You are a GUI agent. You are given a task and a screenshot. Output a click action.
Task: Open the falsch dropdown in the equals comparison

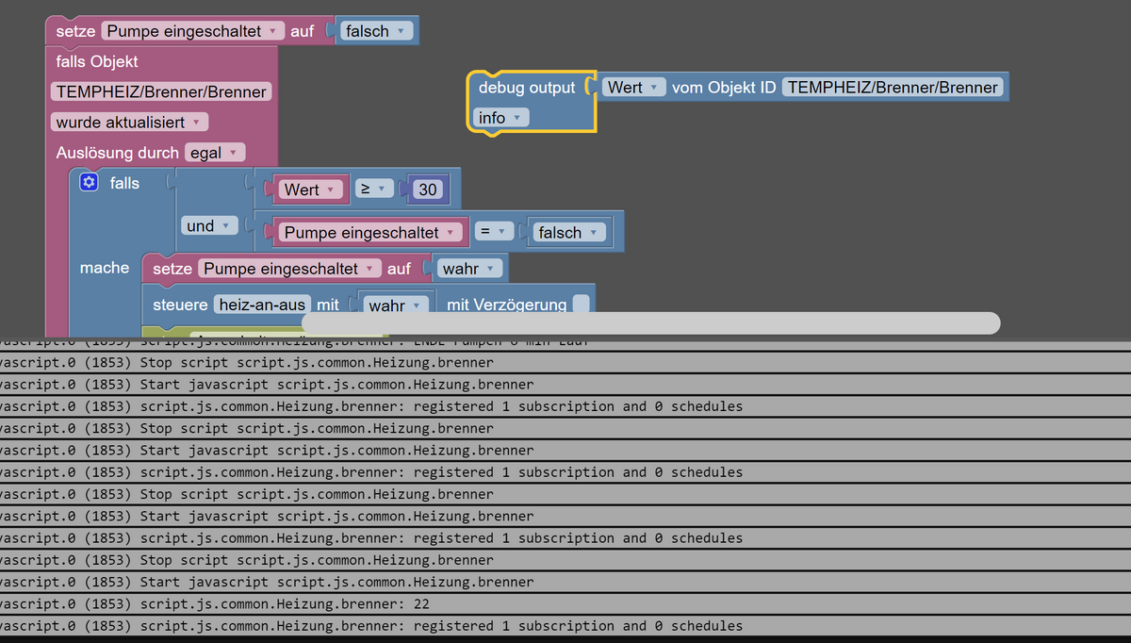[568, 232]
